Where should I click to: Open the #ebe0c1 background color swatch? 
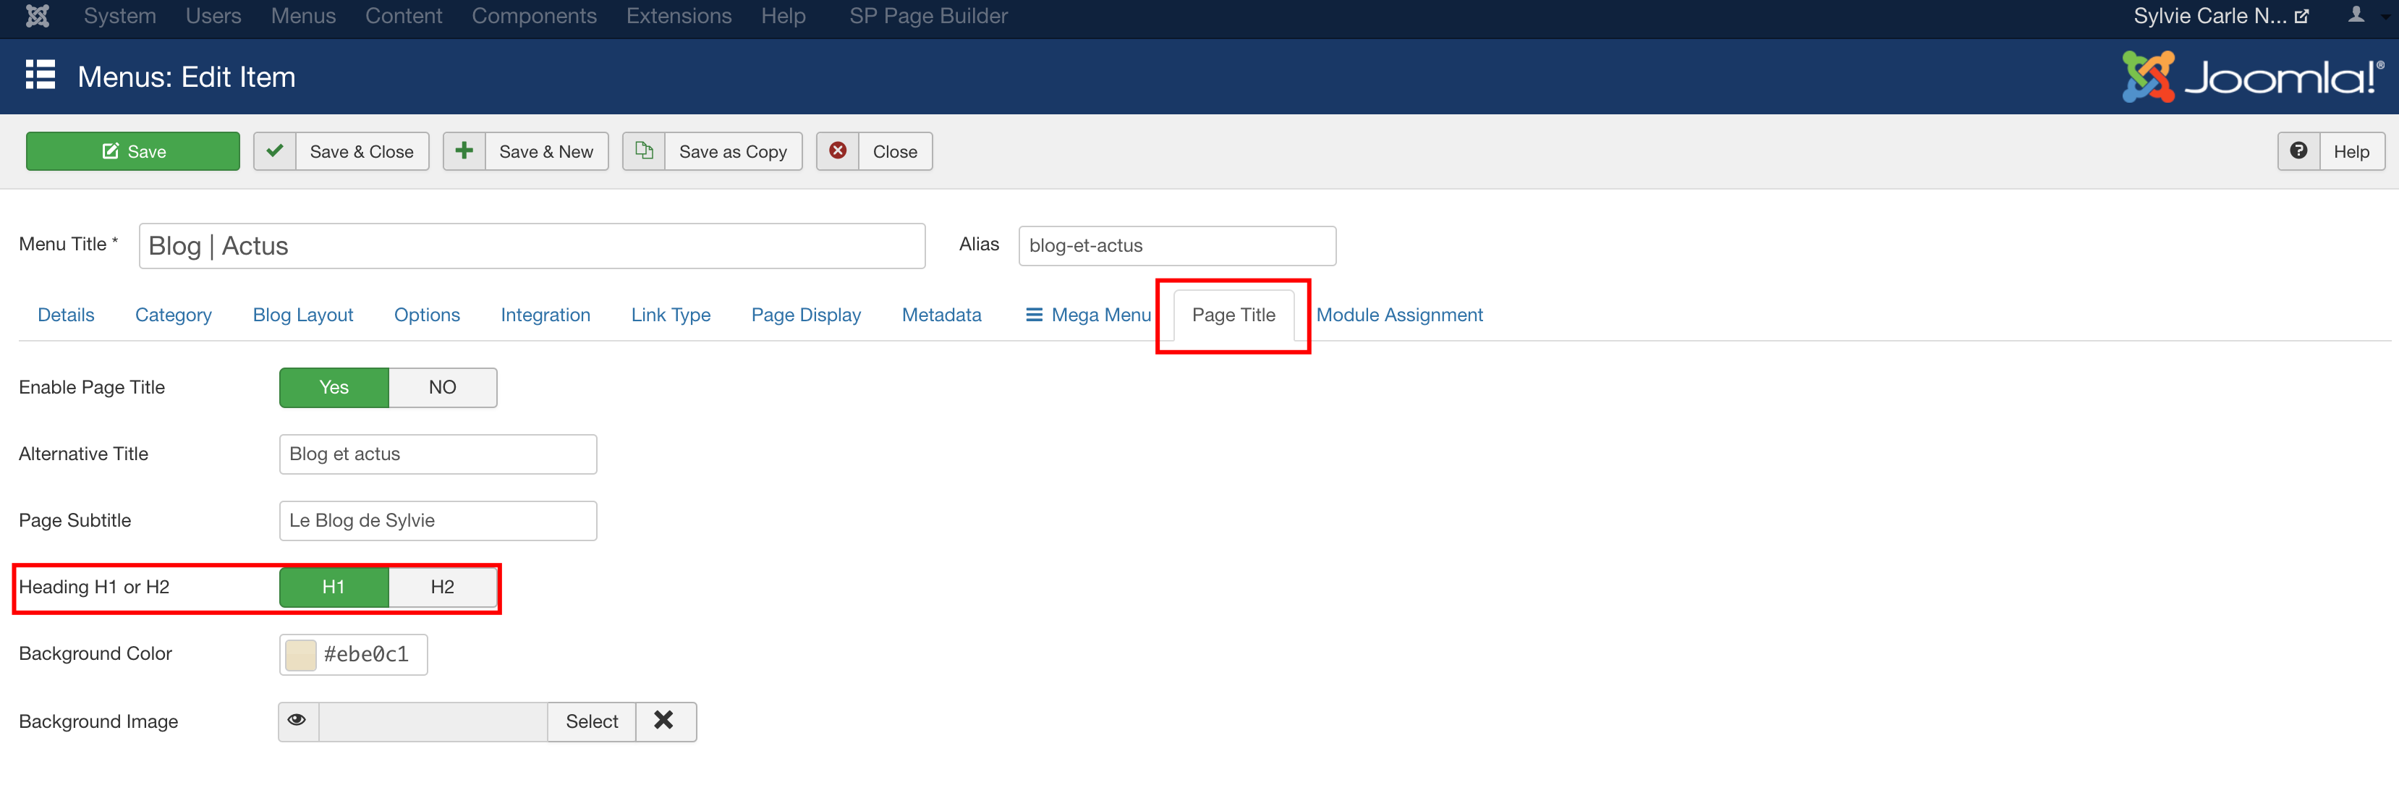(x=301, y=655)
